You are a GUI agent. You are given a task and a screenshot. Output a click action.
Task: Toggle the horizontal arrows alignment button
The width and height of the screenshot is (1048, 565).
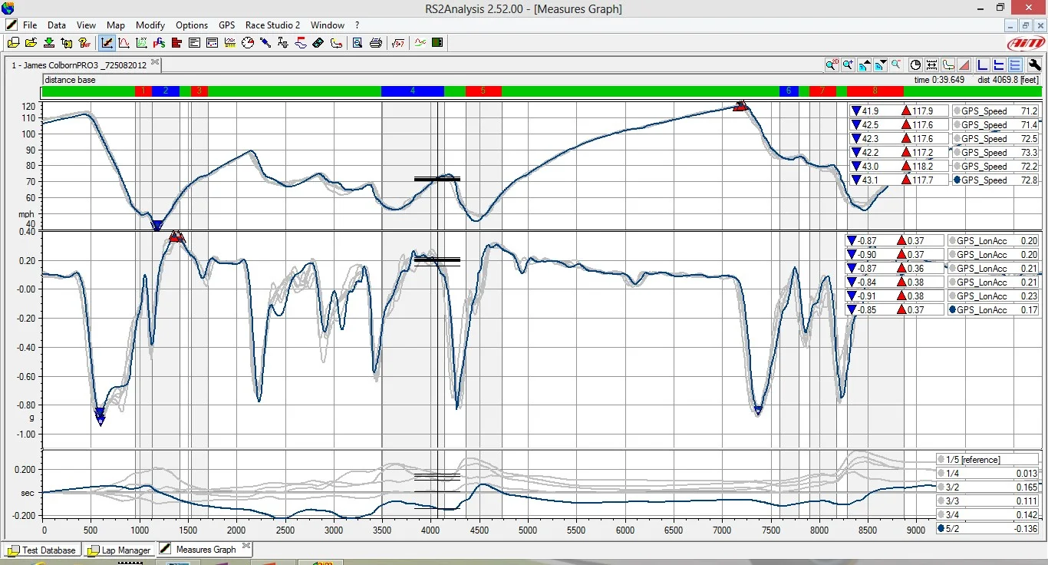(931, 65)
